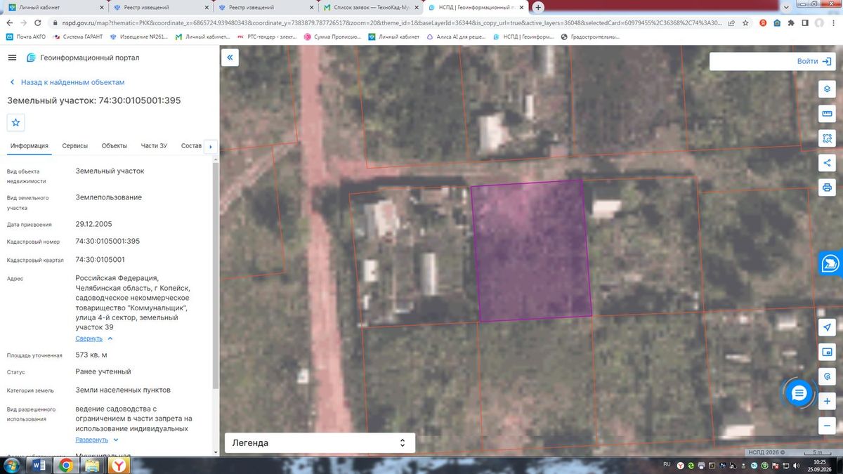Add land plot to favorites with star
The width and height of the screenshot is (843, 474).
(16, 122)
